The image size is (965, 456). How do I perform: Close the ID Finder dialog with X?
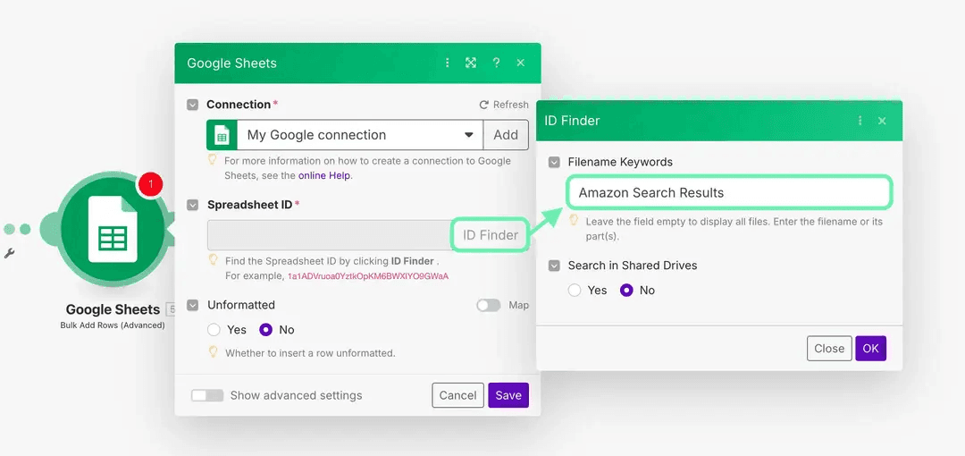click(882, 121)
